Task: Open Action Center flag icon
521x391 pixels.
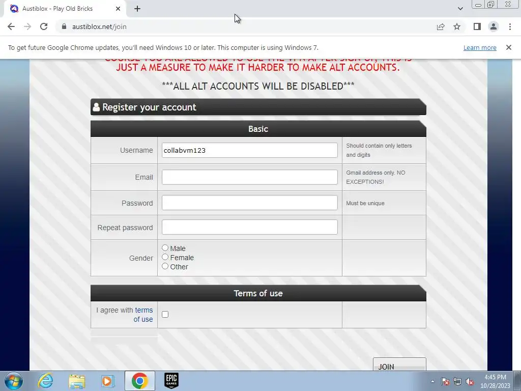Action: point(445,381)
